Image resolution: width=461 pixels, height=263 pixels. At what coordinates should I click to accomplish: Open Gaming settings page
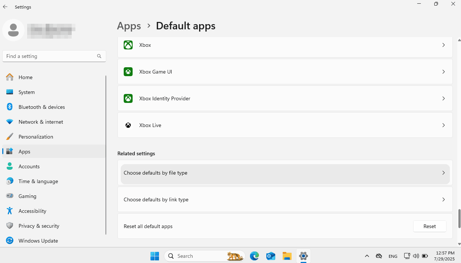tap(54, 196)
